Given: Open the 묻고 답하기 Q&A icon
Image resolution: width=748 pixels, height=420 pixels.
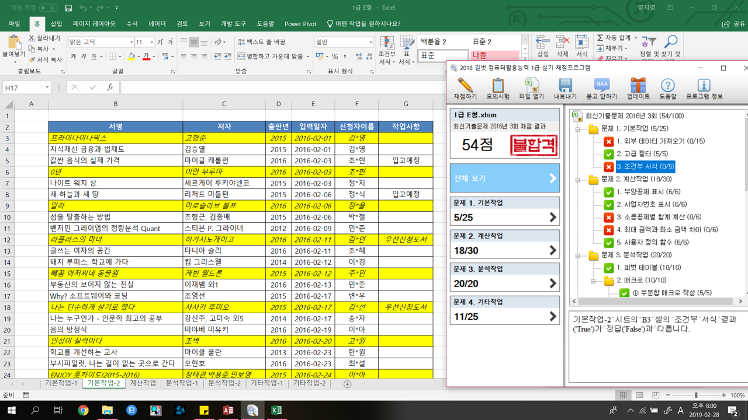Looking at the screenshot, I should (x=601, y=88).
